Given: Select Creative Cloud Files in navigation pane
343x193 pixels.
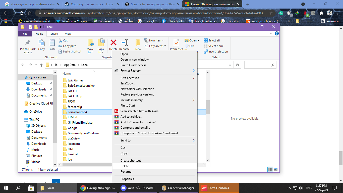Looking at the screenshot, I should click(x=41, y=104).
